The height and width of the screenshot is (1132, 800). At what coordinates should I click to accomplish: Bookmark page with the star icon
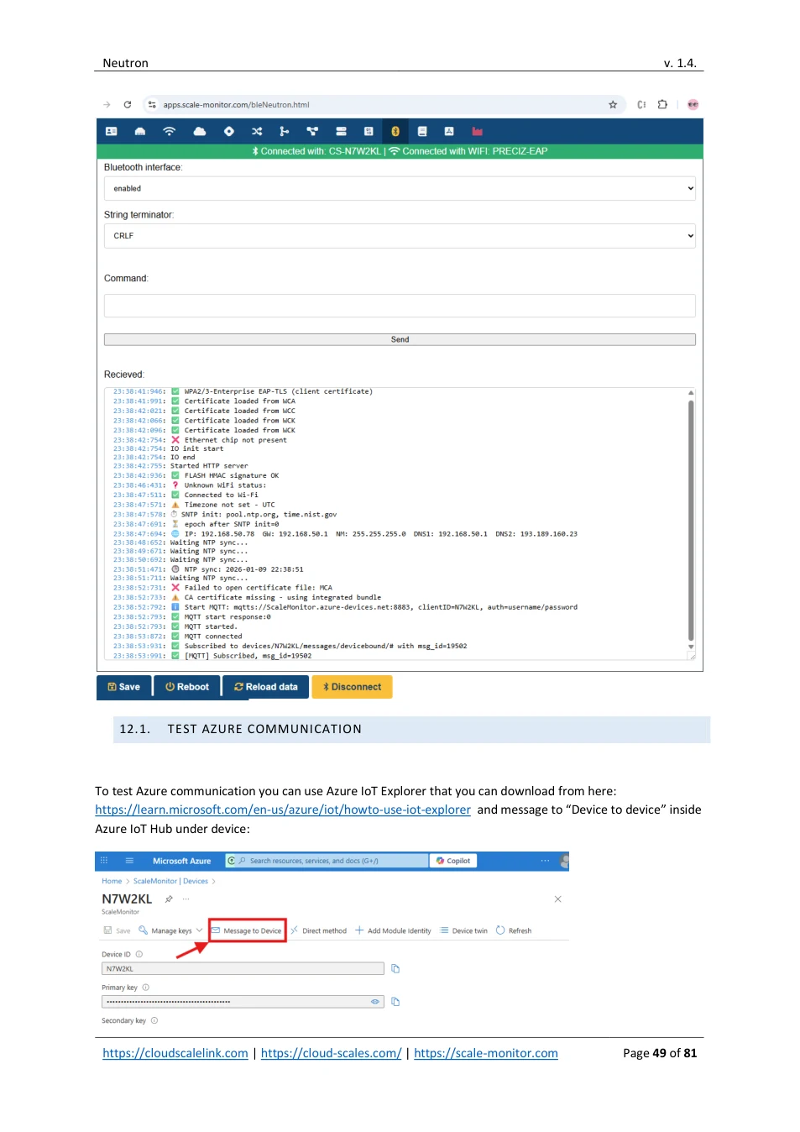(613, 105)
